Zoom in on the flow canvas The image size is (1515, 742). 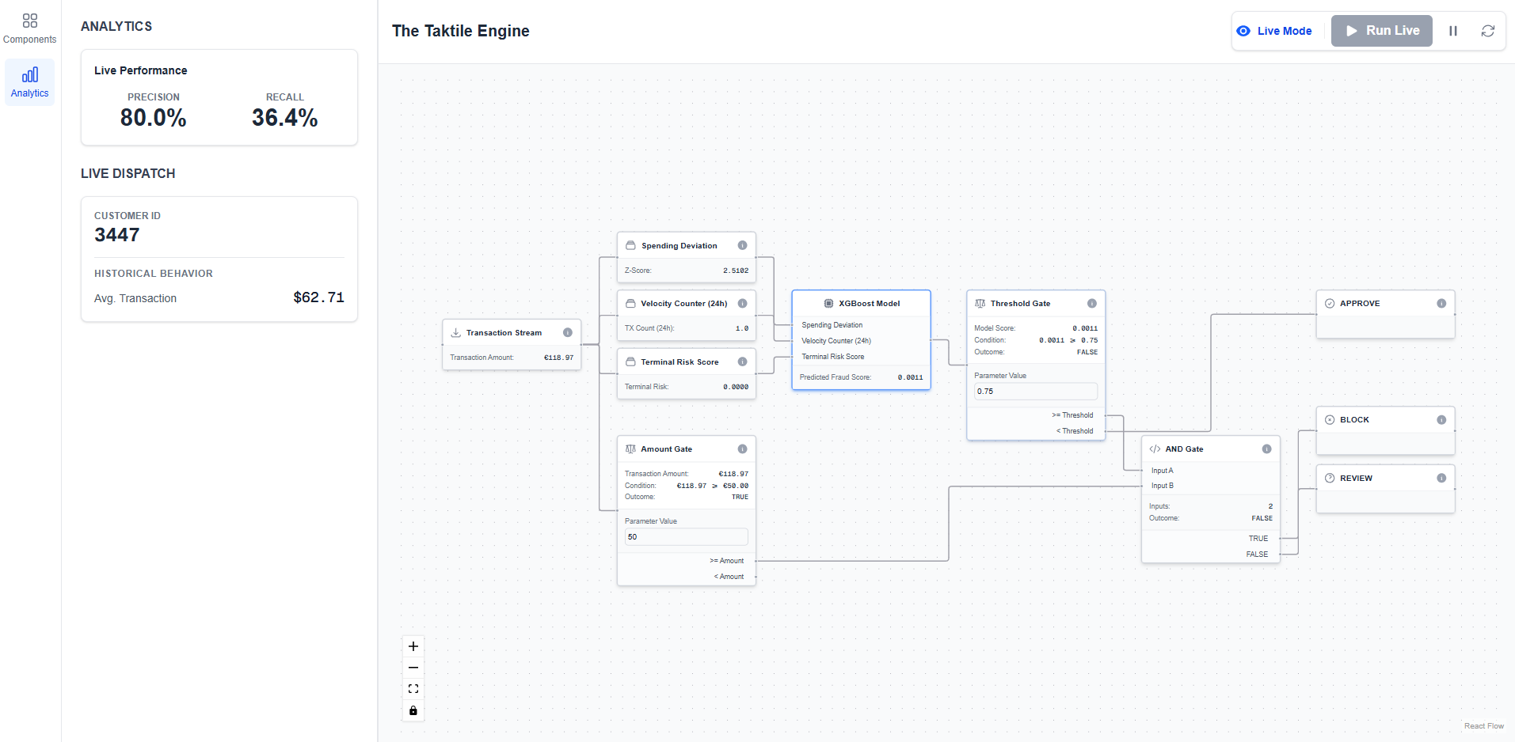413,646
